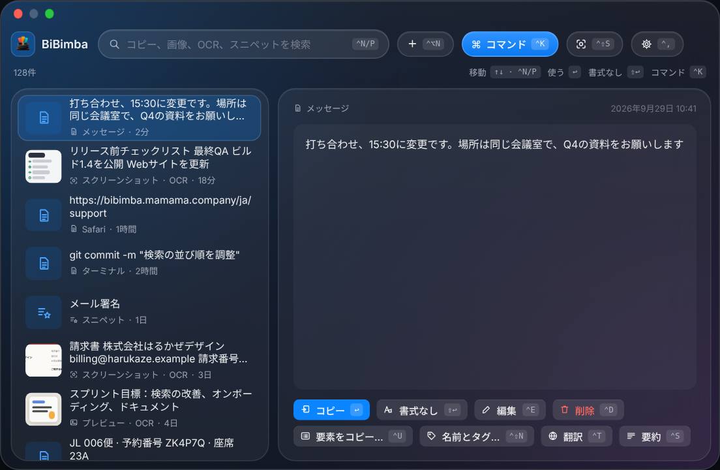This screenshot has width=720, height=470.
Task: Click the 2026年9月29日 10:41 timestamp
Action: pos(653,108)
